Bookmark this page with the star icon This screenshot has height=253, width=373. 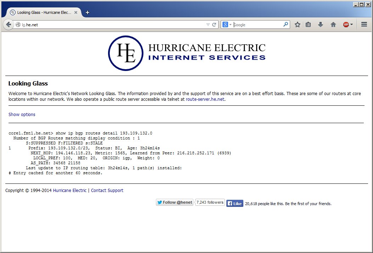297,24
